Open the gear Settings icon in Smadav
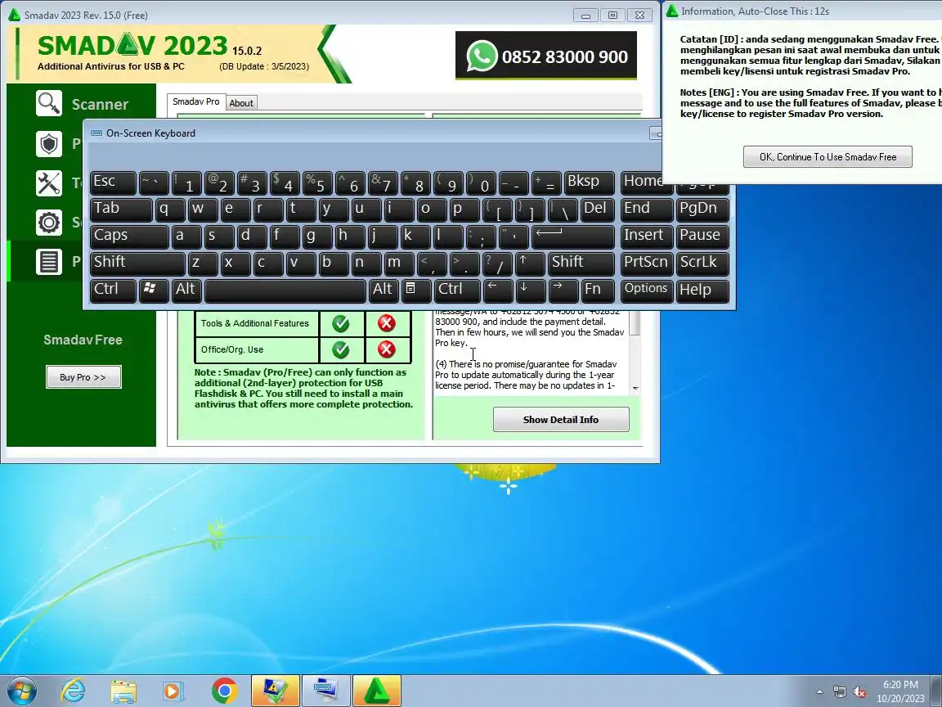 click(49, 223)
